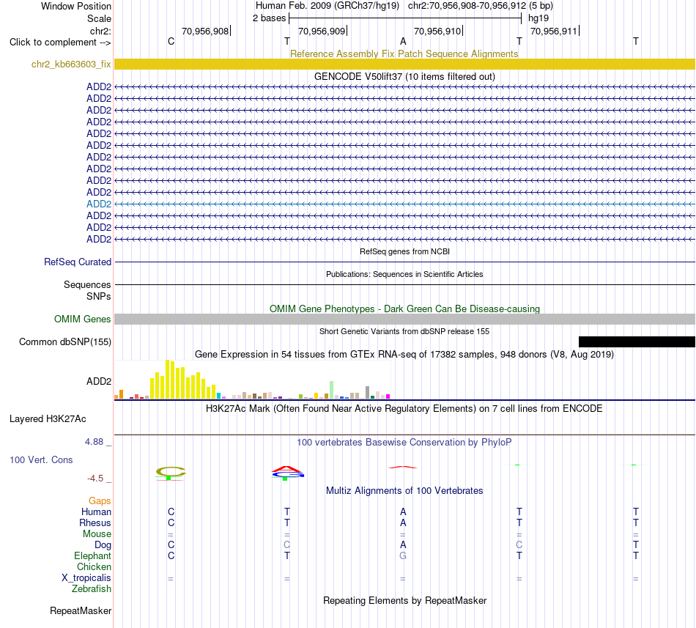The width and height of the screenshot is (696, 628).
Task: Click the GTEx ADD2 expression bar chart
Action: 252,380
